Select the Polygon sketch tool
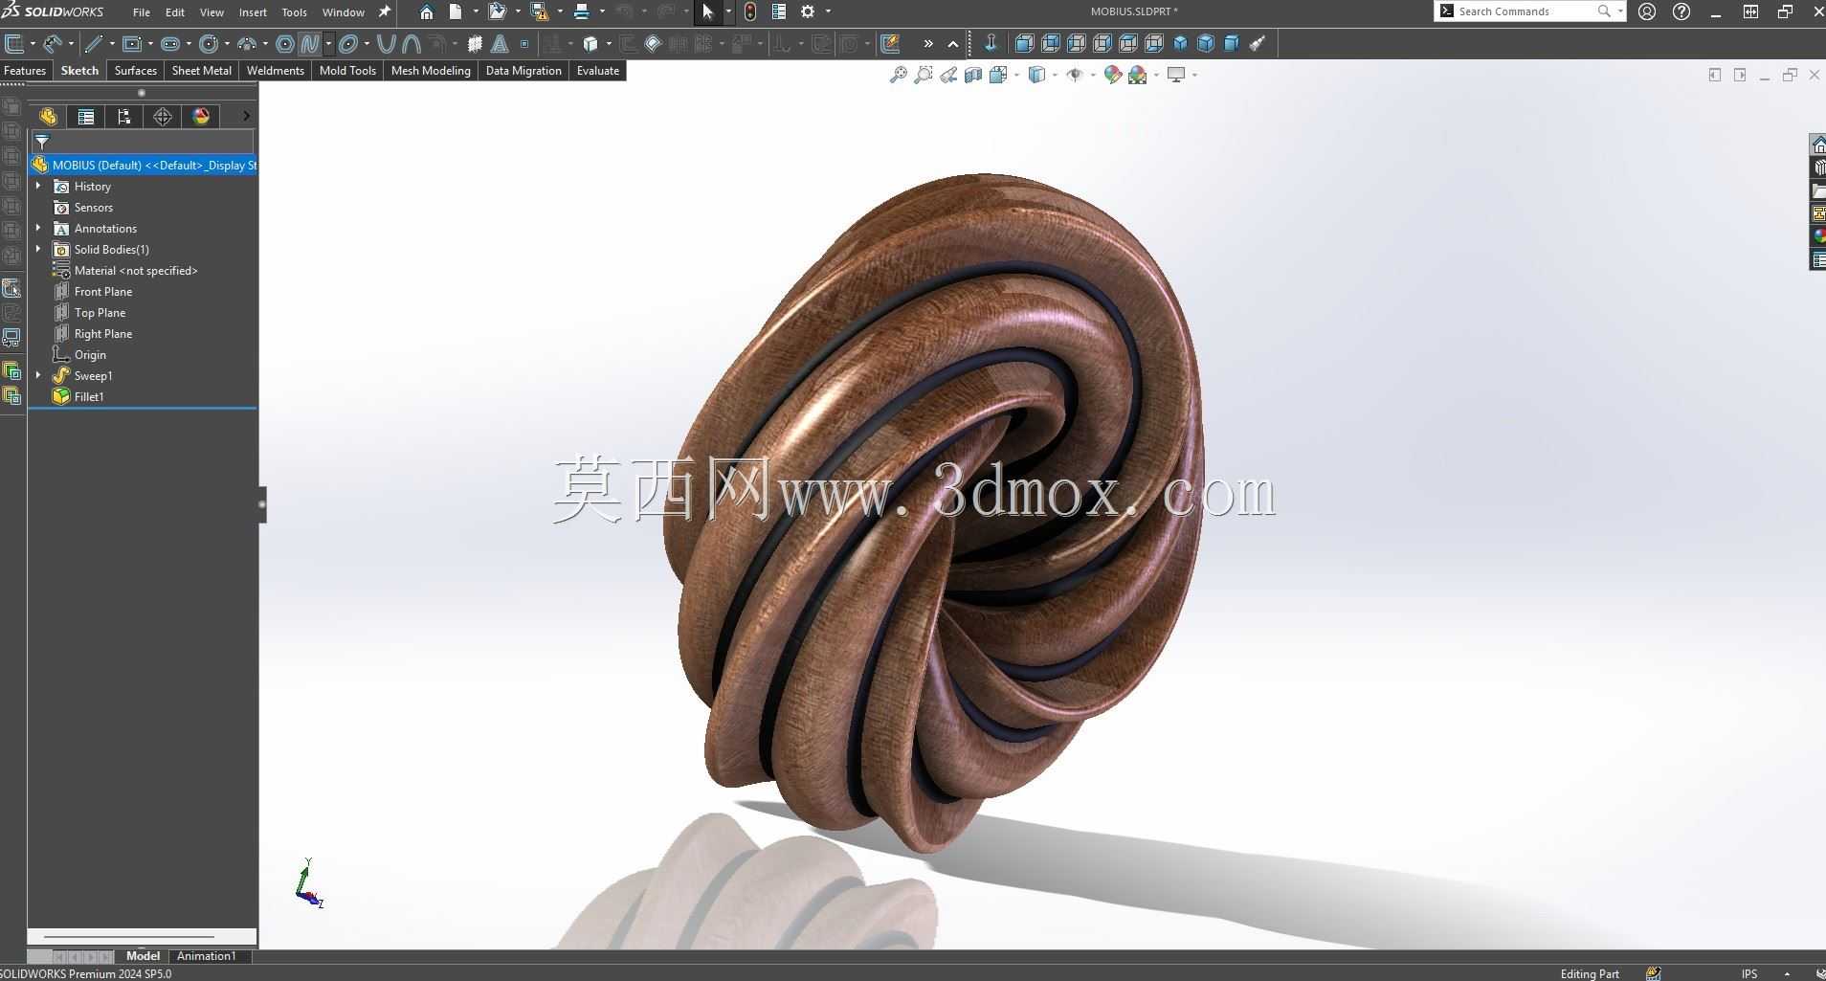The height and width of the screenshot is (981, 1826). click(x=284, y=43)
